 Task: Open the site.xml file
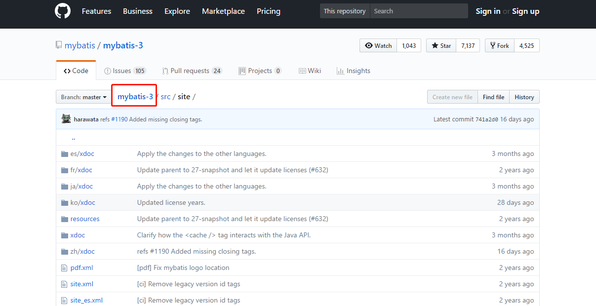coord(82,284)
